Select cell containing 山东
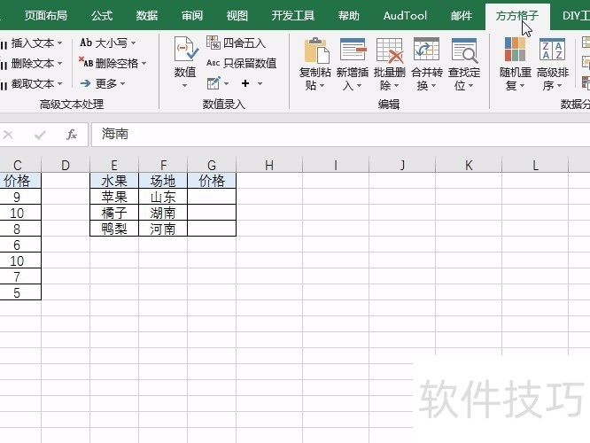 tap(163, 197)
